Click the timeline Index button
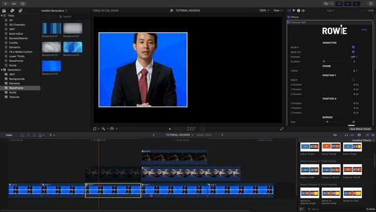The image size is (376, 212). [x=9, y=135]
